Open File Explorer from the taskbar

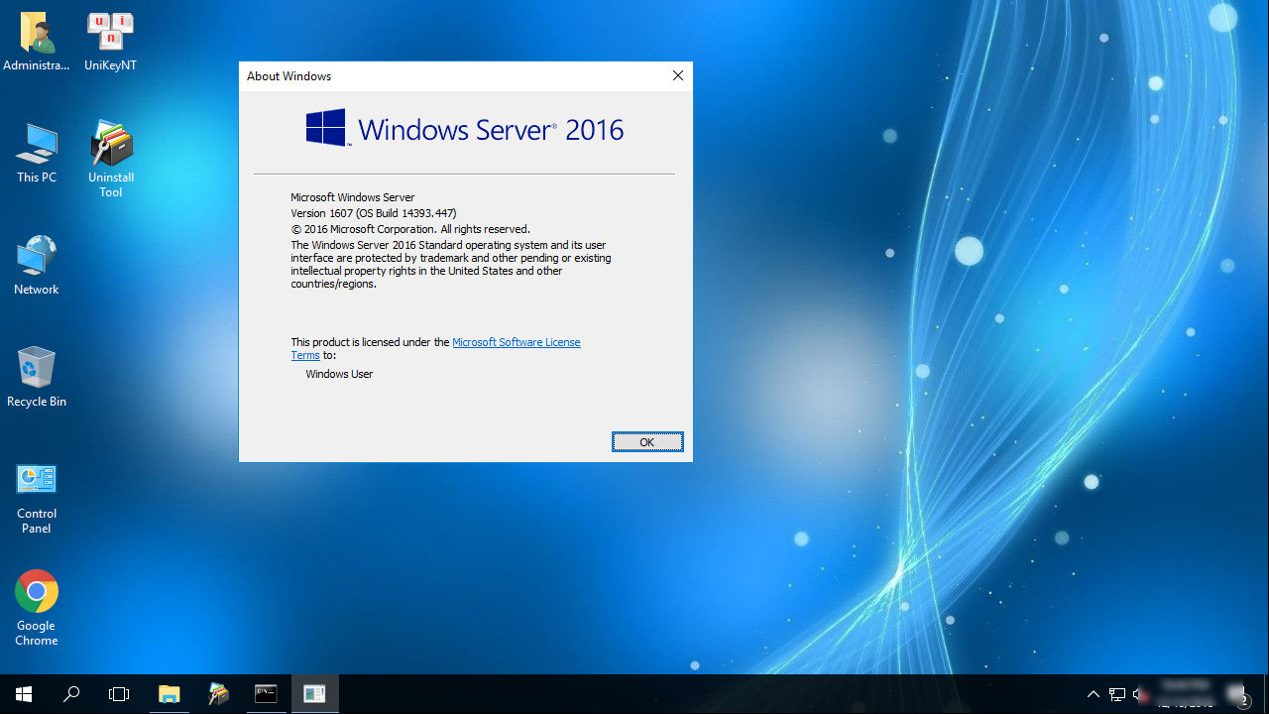tap(169, 693)
